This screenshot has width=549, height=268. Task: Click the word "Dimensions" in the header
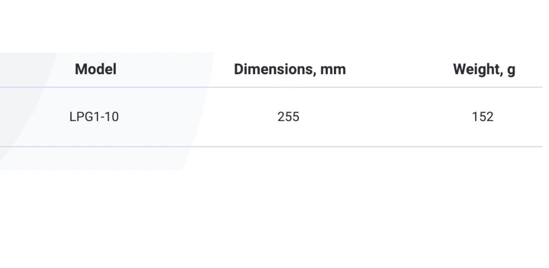[273, 69]
